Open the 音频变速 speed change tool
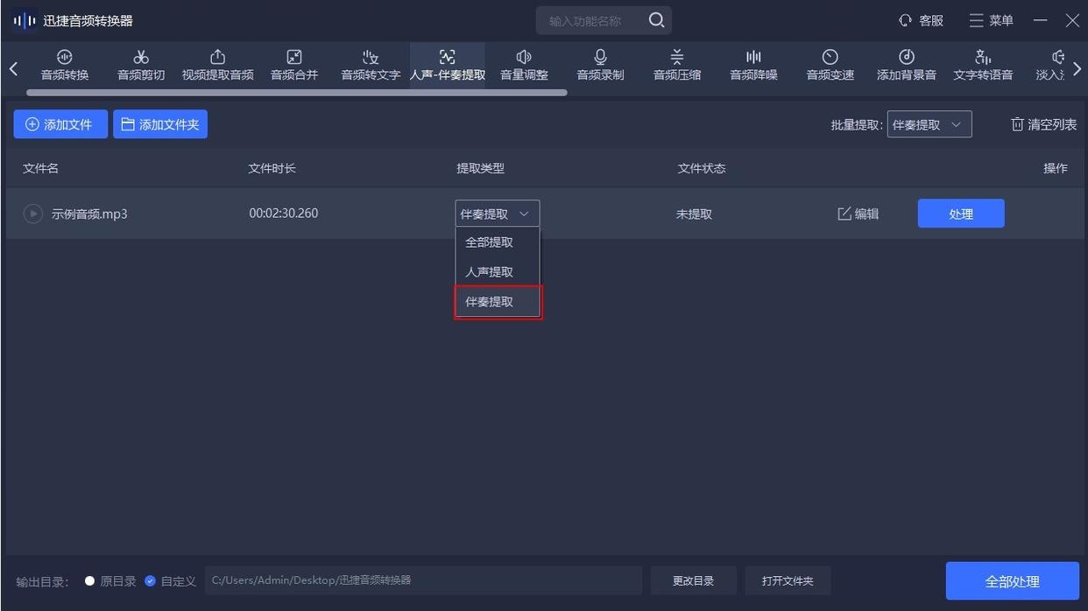The image size is (1088, 611). [x=830, y=66]
